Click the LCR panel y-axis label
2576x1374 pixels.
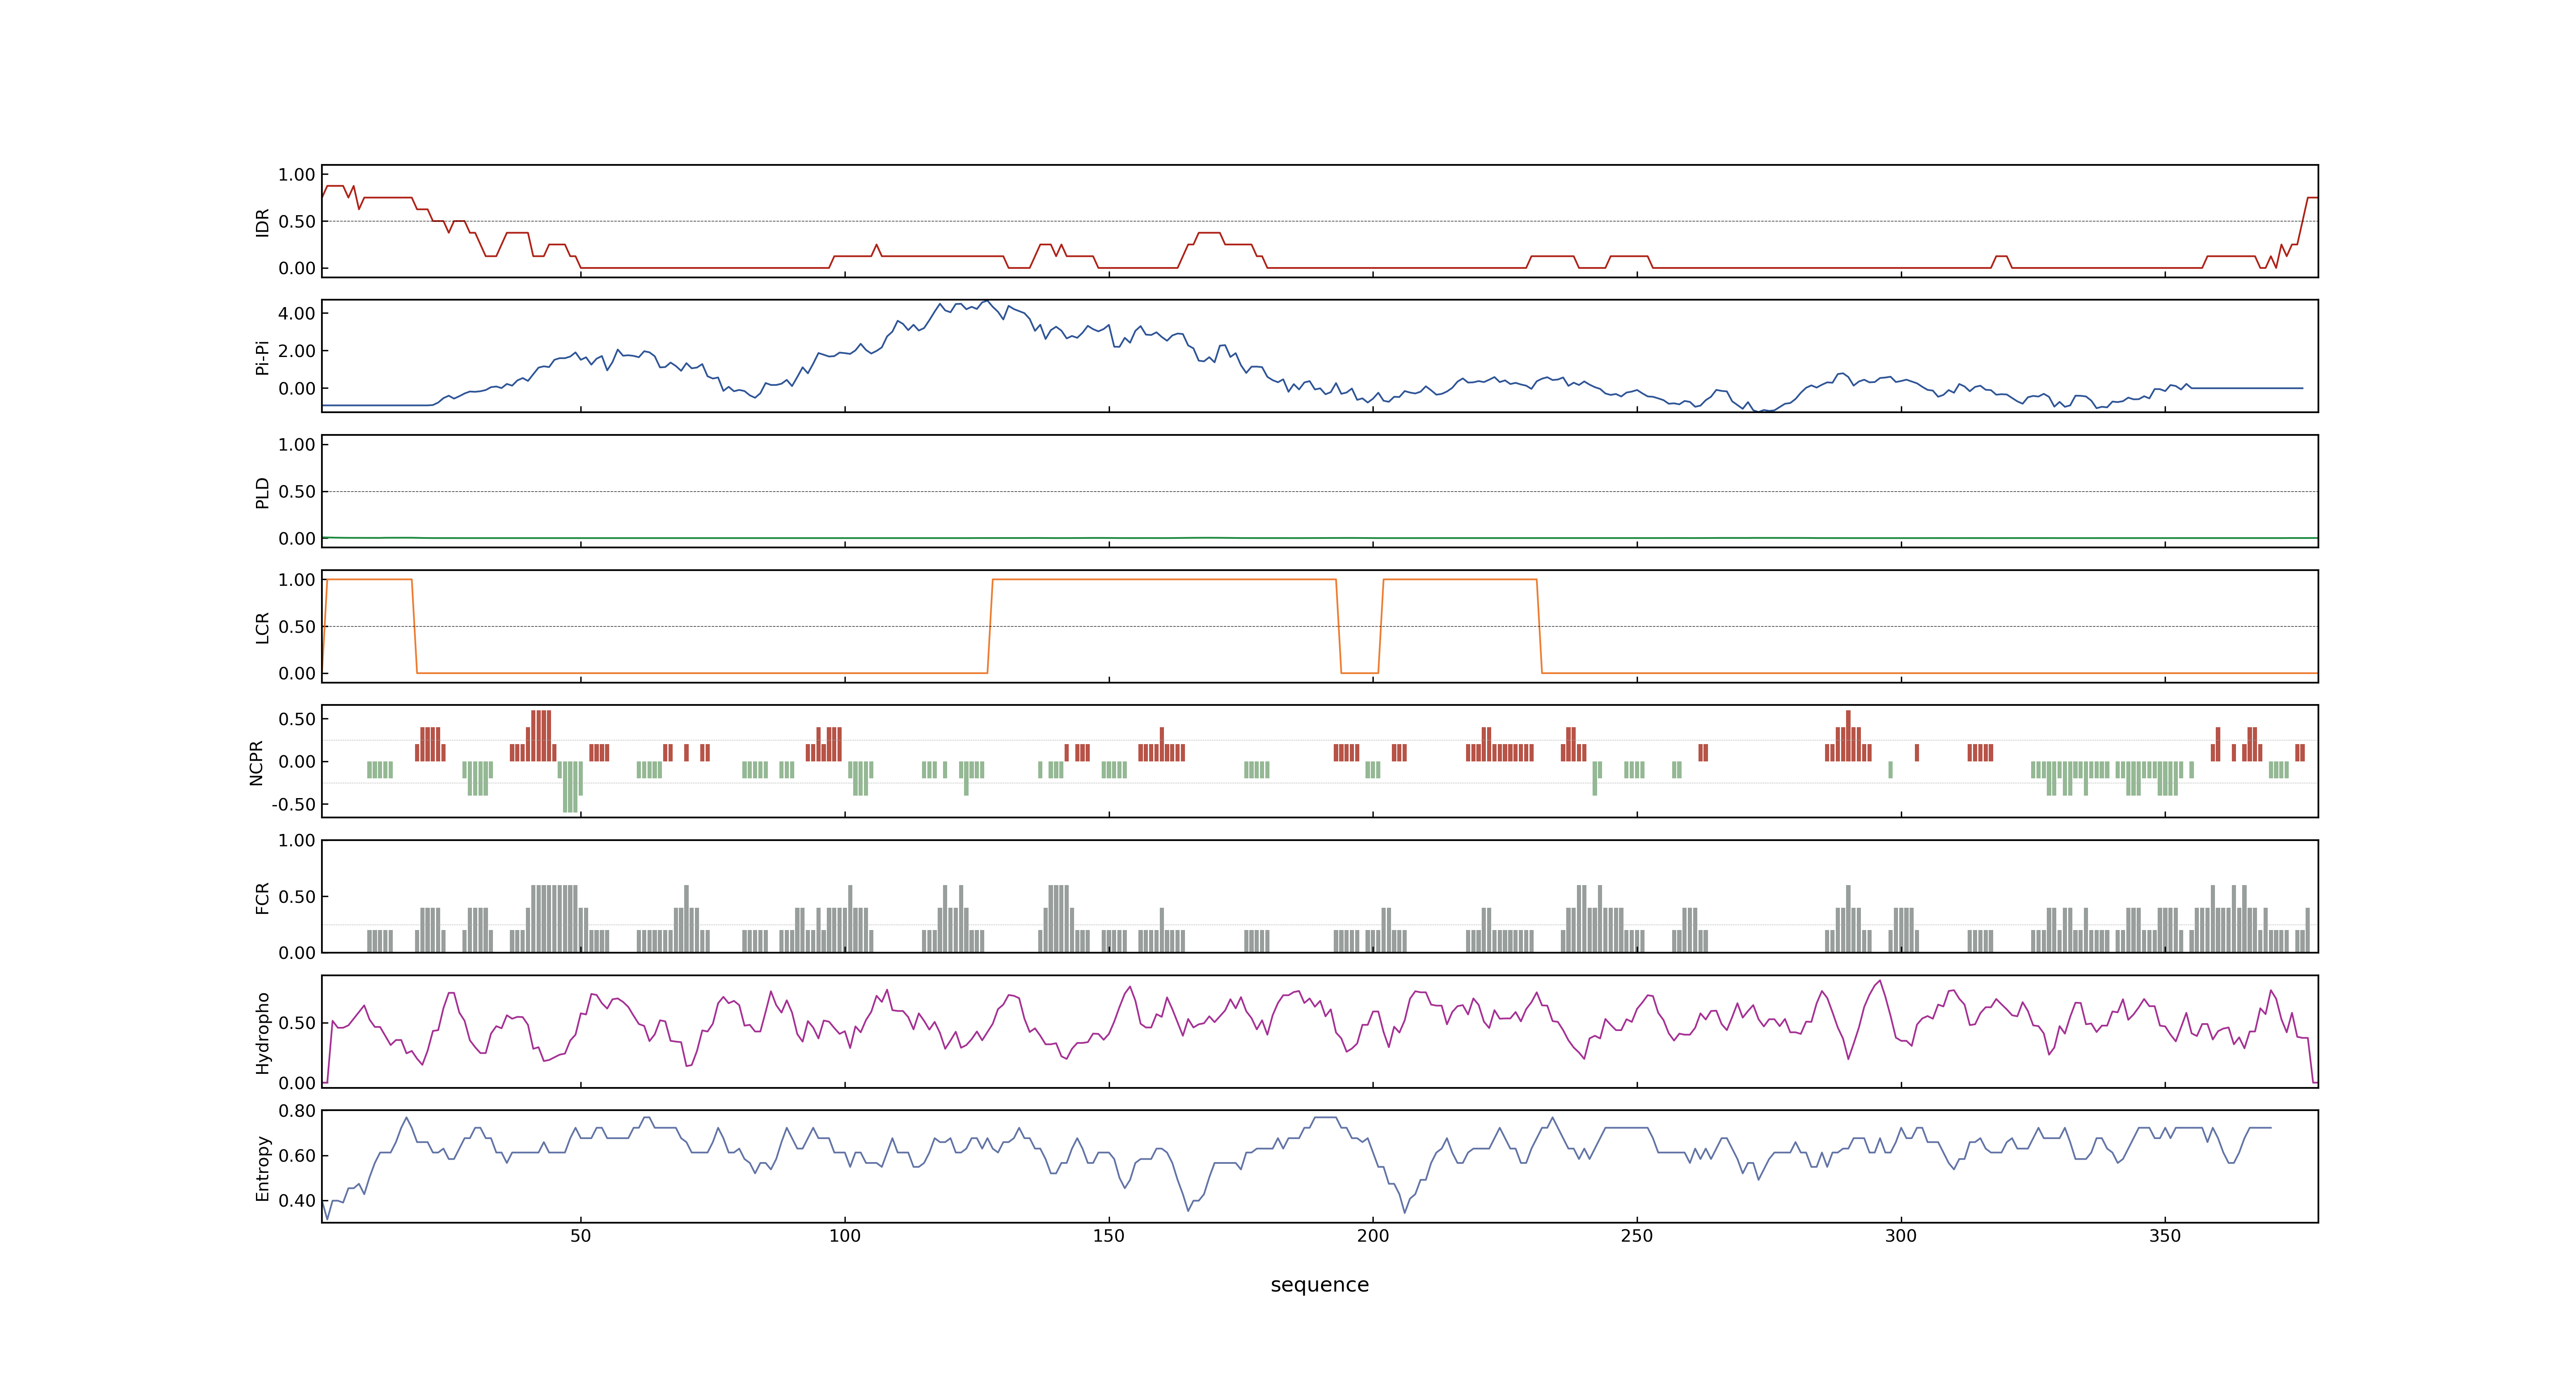click(262, 627)
